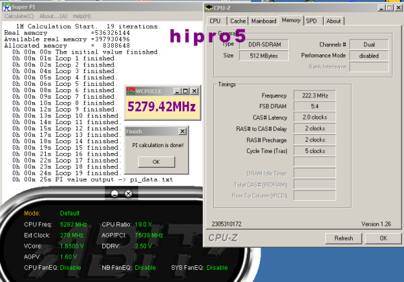Click the Refresh button in CPU-Z
Screen dimensions: 404x282
click(x=343, y=238)
